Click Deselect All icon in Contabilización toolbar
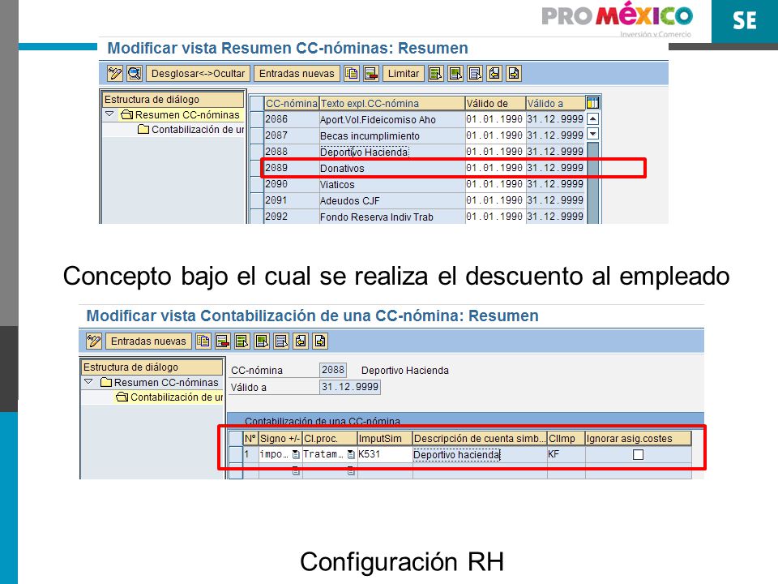 click(281, 341)
